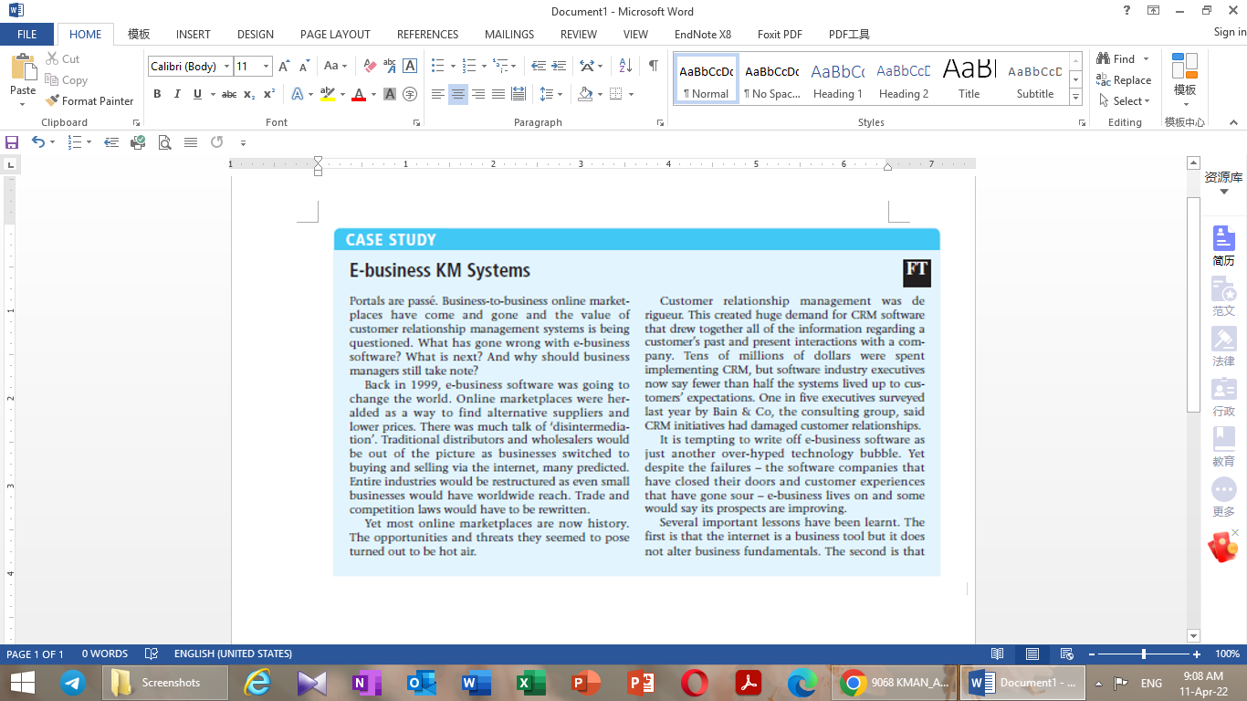Switch to Read Mode using the status bar icon
1247x701 pixels.
(x=997, y=654)
